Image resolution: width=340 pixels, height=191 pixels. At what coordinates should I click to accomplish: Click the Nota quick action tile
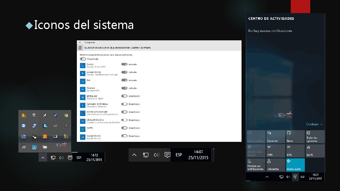(x=295, y=137)
